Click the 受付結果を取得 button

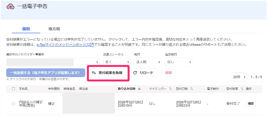click(x=108, y=73)
